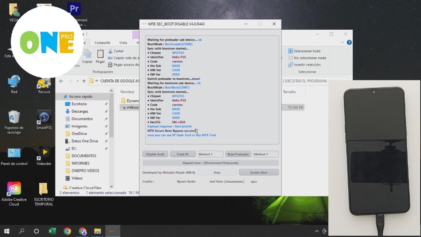Click the Cortar scissors icon
Viewport: 421px width, 237px height.
111,51
